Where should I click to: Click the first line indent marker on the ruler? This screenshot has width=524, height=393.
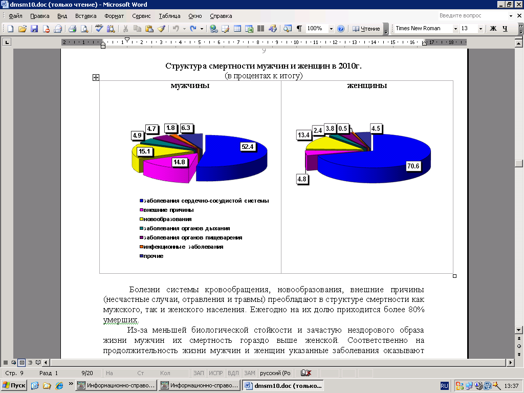(127, 40)
